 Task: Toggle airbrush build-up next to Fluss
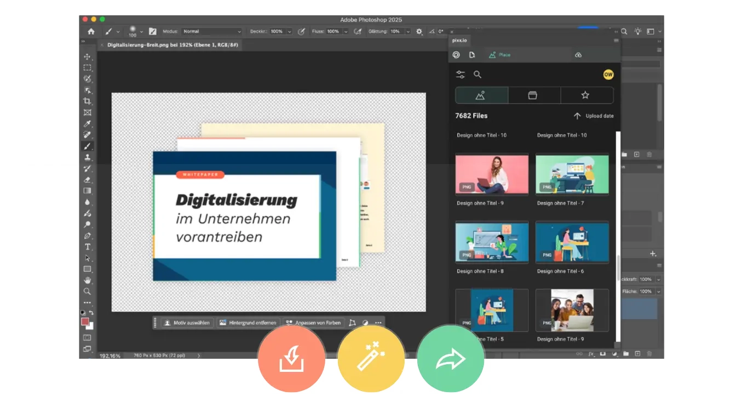point(358,32)
